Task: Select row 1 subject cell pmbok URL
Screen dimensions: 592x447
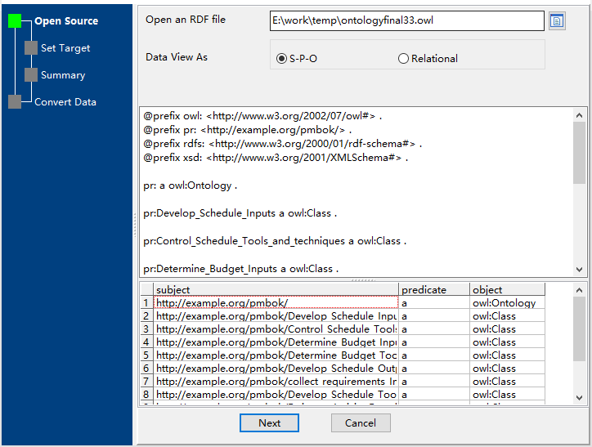Action: tap(276, 303)
